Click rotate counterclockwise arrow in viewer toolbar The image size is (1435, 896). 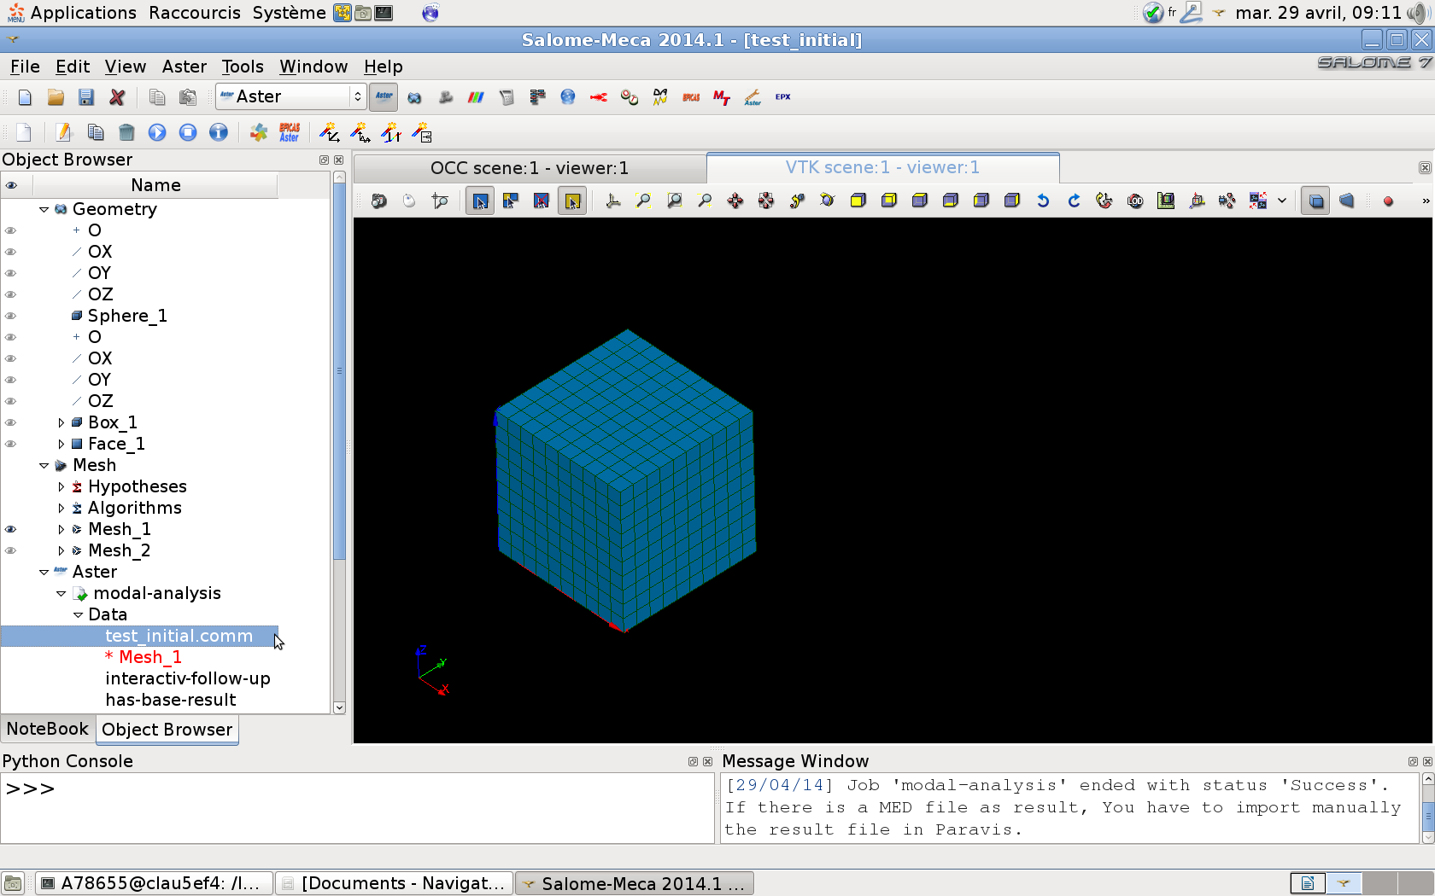(1043, 201)
